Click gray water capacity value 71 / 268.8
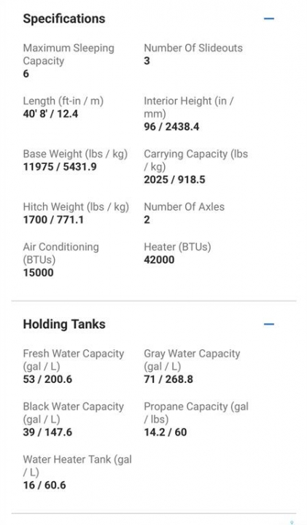The width and height of the screenshot is (307, 525). point(168,379)
